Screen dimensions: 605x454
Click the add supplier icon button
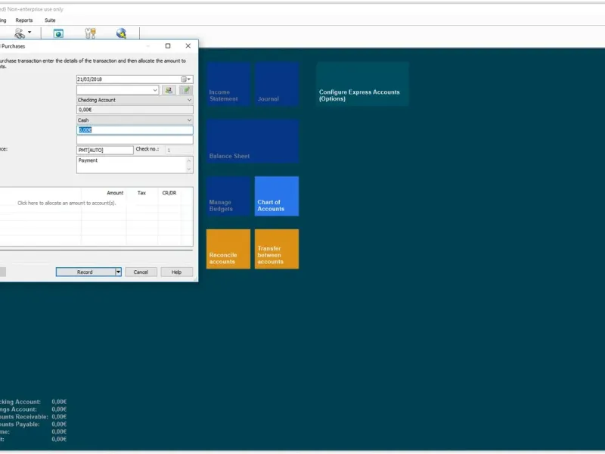pyautogui.click(x=169, y=90)
